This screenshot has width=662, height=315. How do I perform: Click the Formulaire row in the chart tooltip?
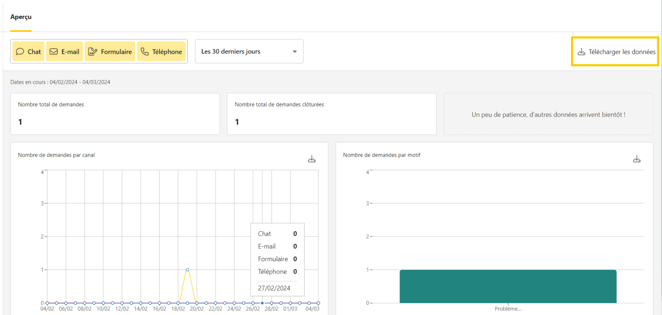(277, 259)
